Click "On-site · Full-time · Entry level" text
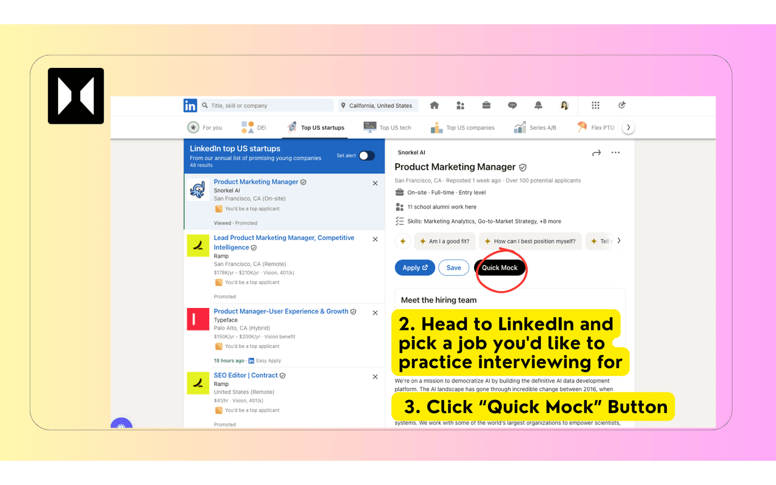 pyautogui.click(x=446, y=193)
